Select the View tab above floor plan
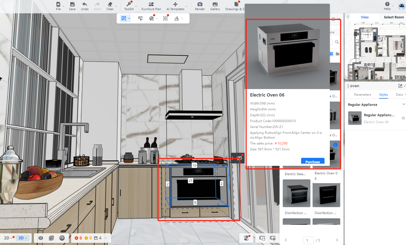Viewport: 406px width, 245px height. [x=364, y=17]
